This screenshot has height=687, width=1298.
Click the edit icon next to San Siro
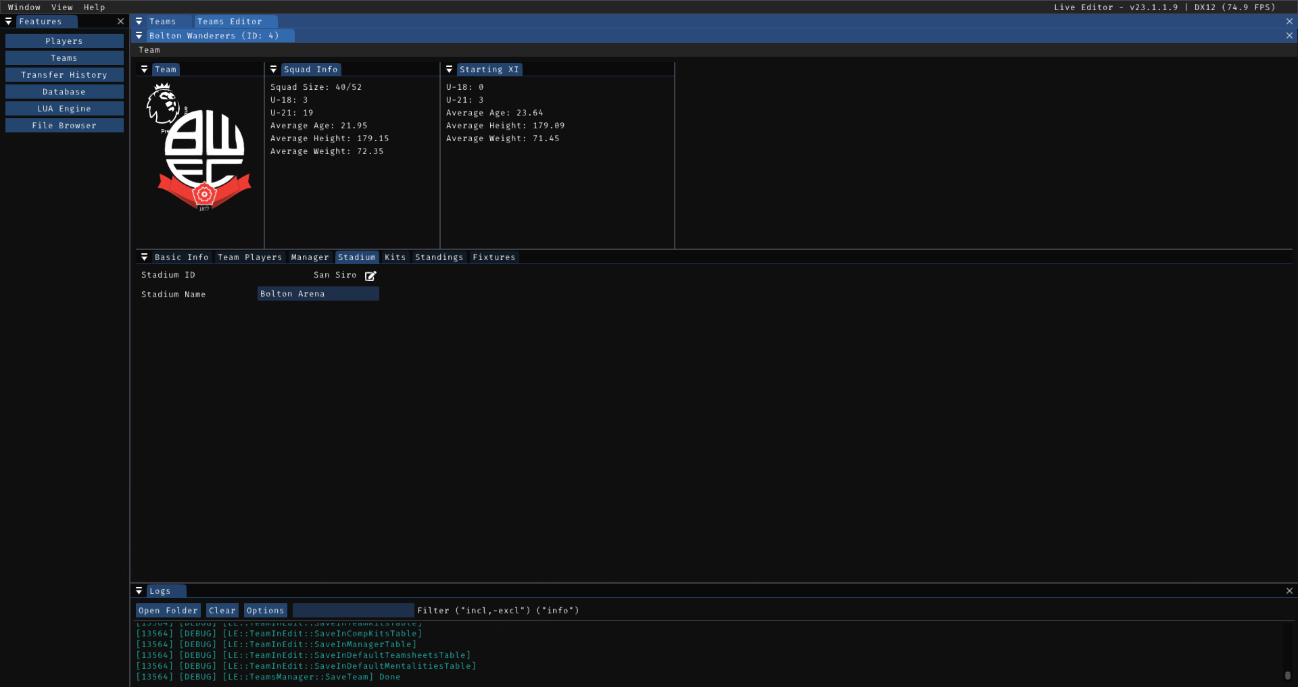point(370,276)
